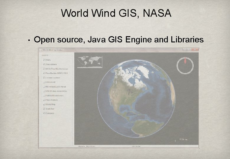Click the world overview mini-map

(x=90, y=62)
